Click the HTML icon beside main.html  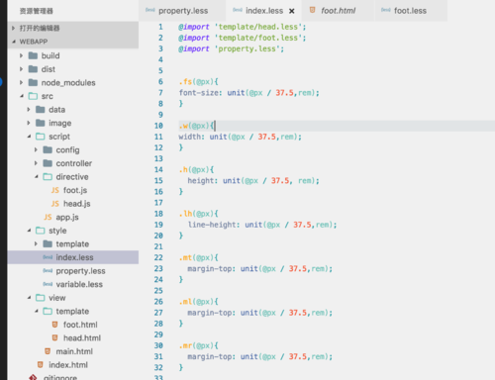(x=48, y=351)
